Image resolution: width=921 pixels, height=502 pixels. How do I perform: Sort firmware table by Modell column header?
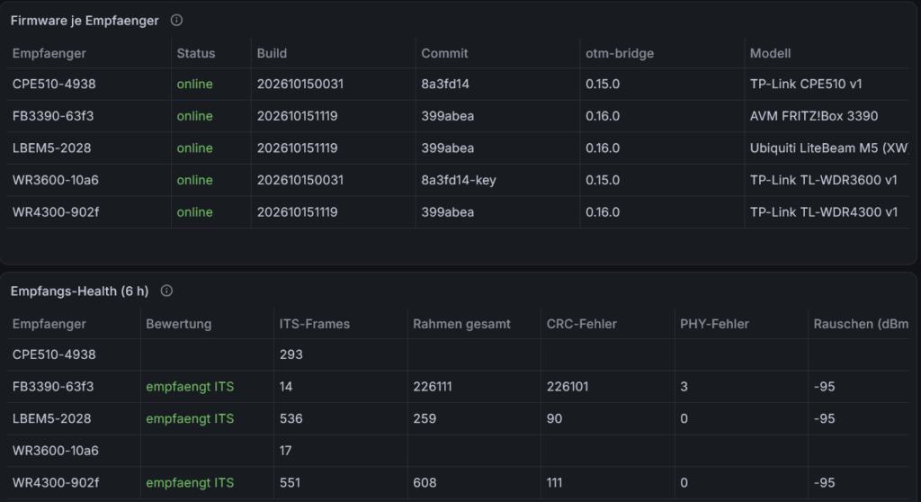click(770, 53)
